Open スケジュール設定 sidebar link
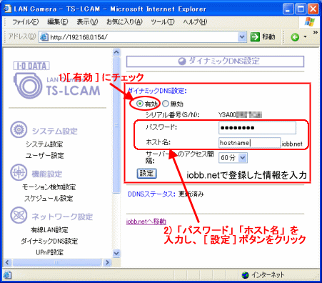This screenshot has height=283, width=322. point(49,199)
